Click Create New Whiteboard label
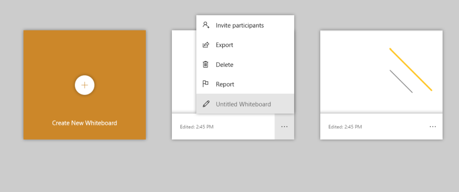Image resolution: width=459 pixels, height=192 pixels. click(x=85, y=123)
